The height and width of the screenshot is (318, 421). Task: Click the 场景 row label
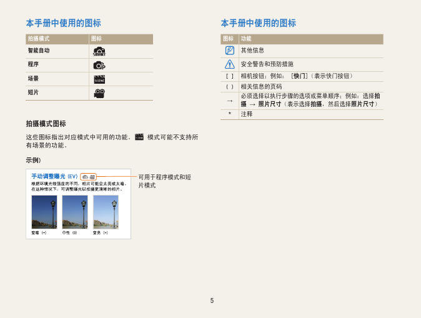tap(33, 79)
